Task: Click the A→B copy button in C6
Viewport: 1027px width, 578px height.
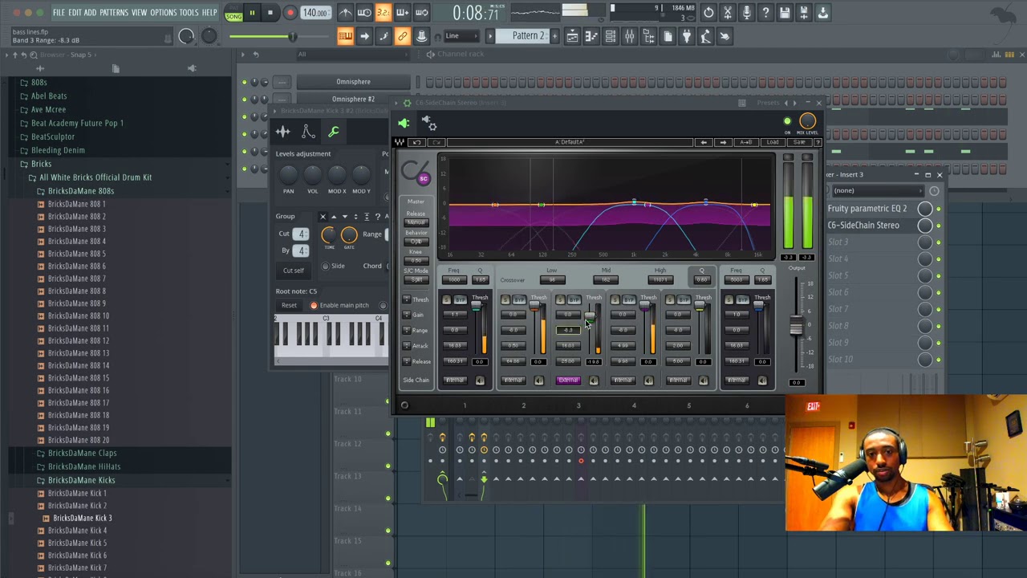Action: (745, 143)
